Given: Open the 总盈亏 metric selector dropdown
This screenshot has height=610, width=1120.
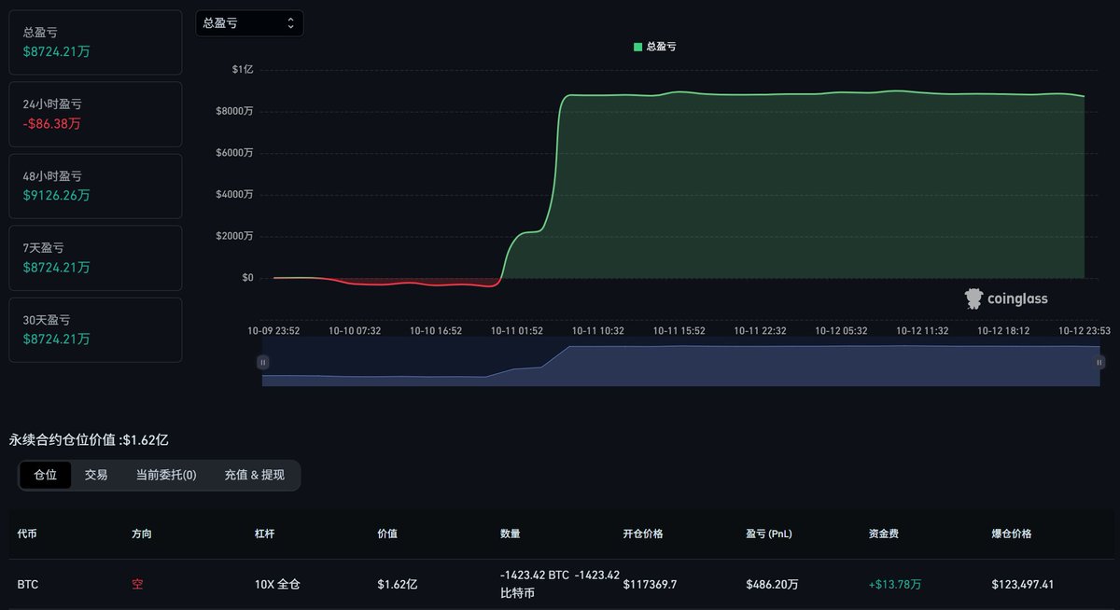Looking at the screenshot, I should coord(249,22).
